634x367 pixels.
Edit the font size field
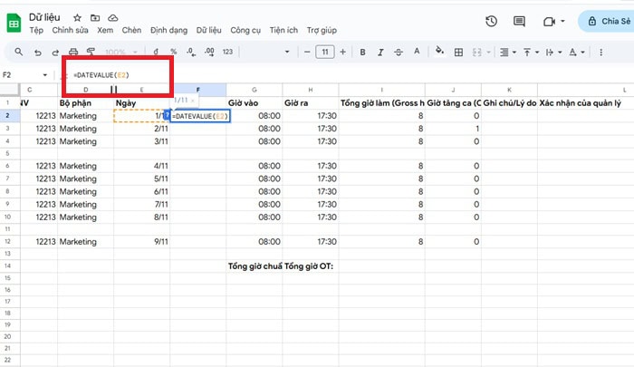[x=325, y=52]
